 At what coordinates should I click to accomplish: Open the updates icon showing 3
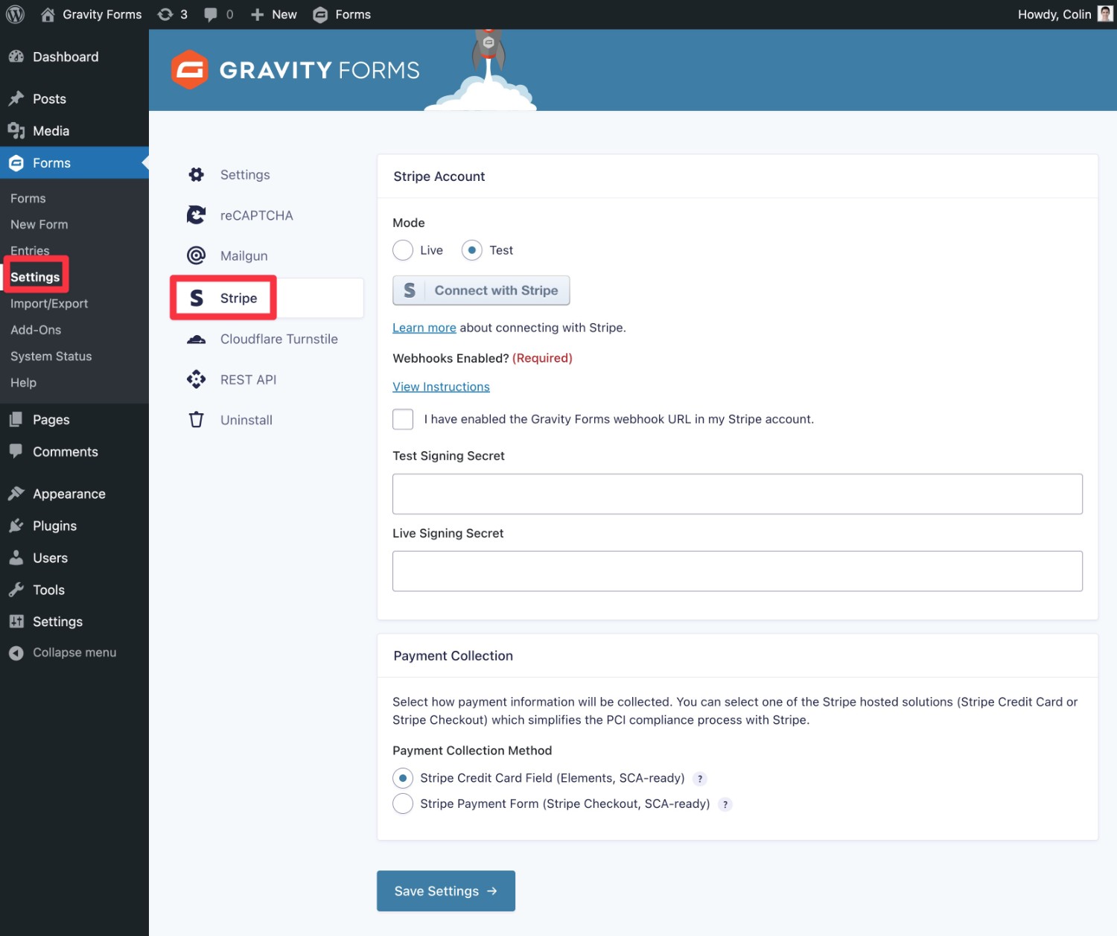(165, 14)
